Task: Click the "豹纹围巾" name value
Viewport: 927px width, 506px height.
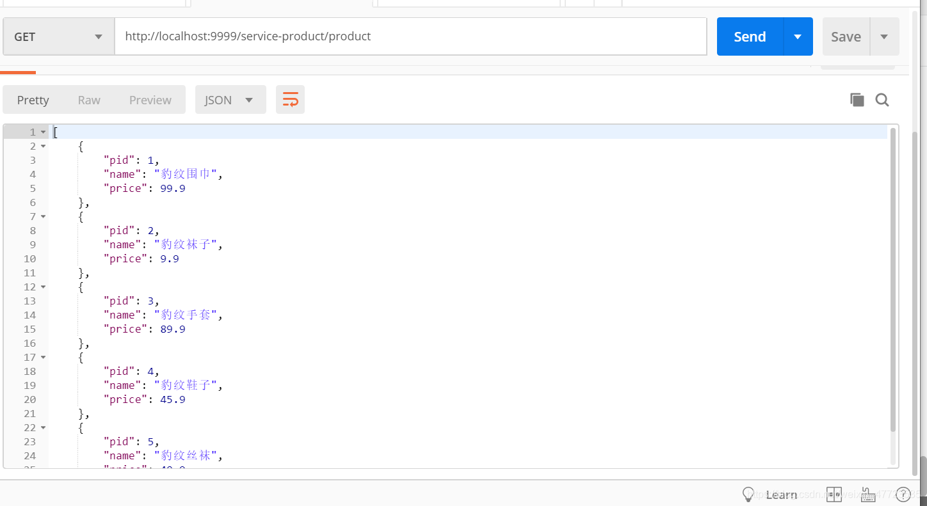Action: click(185, 174)
